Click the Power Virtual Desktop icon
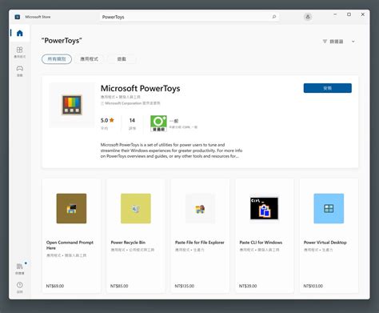This screenshot has width=379, height=313. (x=329, y=208)
